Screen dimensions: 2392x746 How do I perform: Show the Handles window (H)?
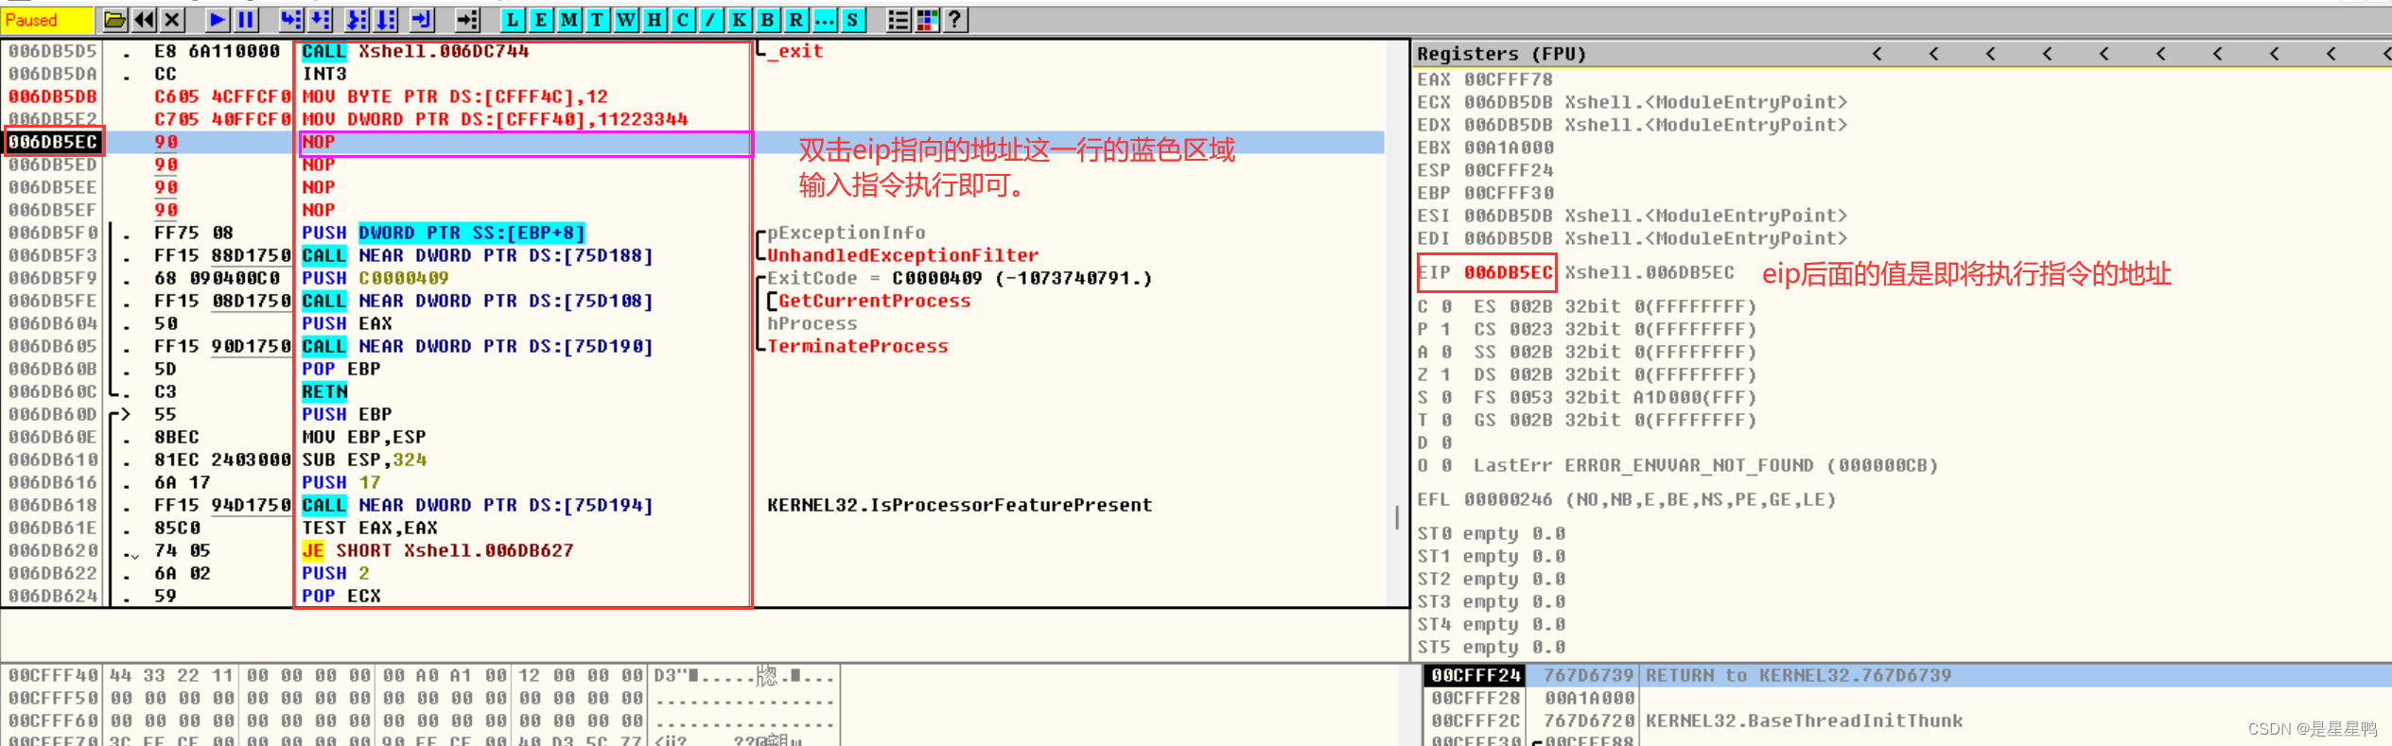655,20
